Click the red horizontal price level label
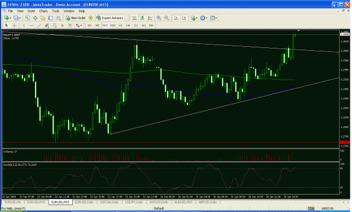 click(x=345, y=142)
